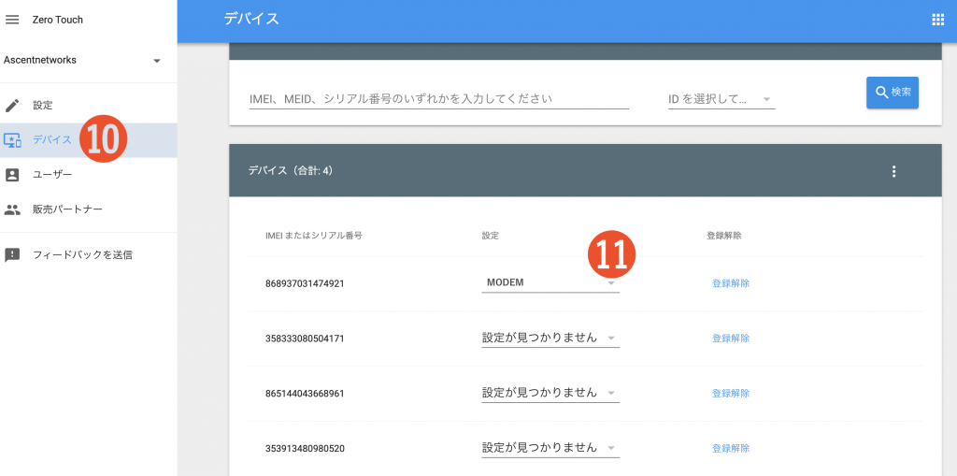Click the blue 検索 search button
Image resolution: width=957 pixels, height=476 pixels.
pyautogui.click(x=893, y=93)
